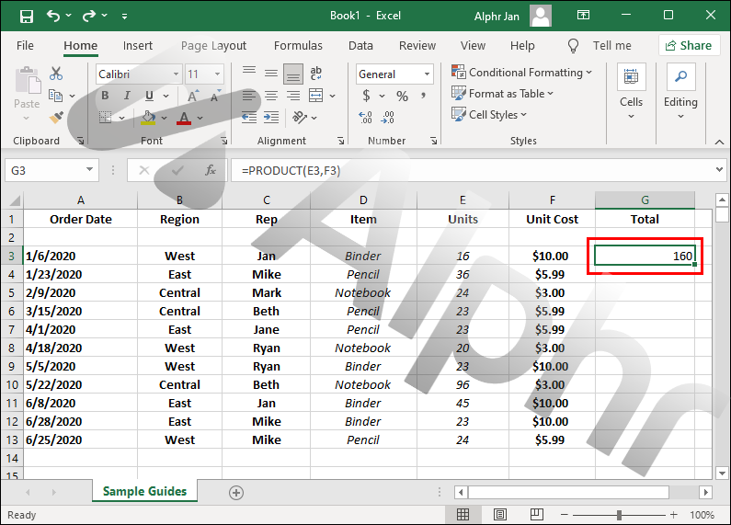Click the Cut scissors icon
The height and width of the screenshot is (525, 731).
pos(56,74)
